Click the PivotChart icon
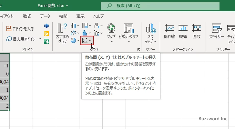The width and height of the screenshot is (235, 129). [x=128, y=28]
